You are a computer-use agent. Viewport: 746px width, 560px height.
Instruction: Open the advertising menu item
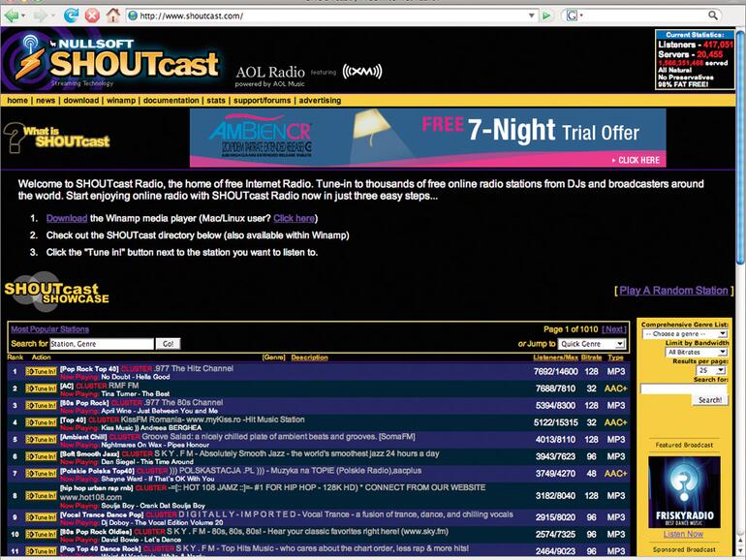[320, 101]
